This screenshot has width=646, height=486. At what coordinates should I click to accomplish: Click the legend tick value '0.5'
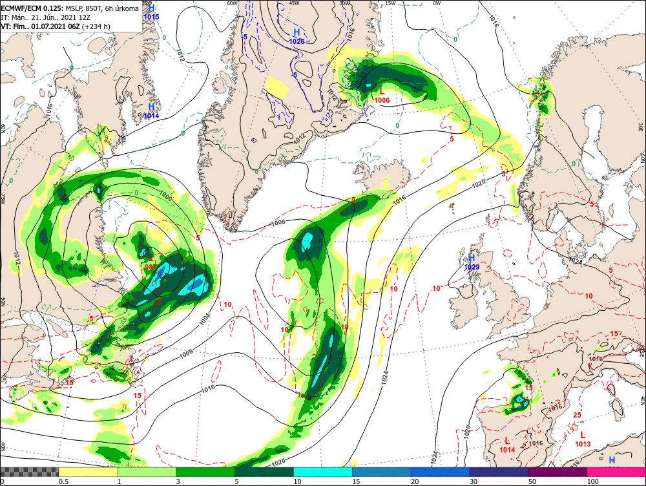click(63, 481)
